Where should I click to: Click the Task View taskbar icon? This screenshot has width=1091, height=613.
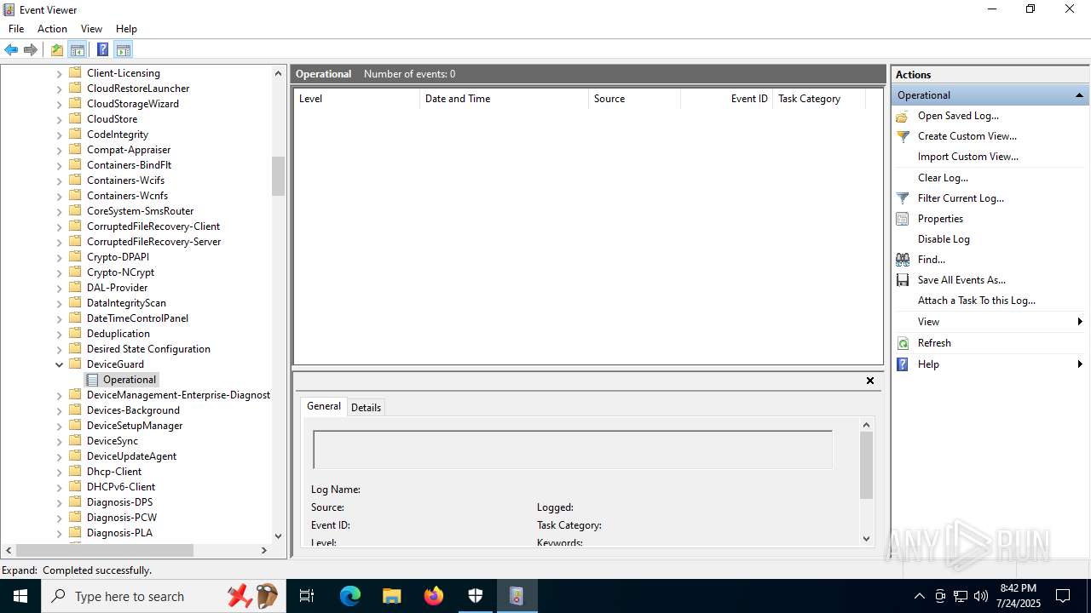(307, 596)
